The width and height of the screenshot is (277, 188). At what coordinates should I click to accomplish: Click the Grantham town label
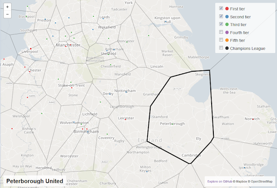pos(151,94)
